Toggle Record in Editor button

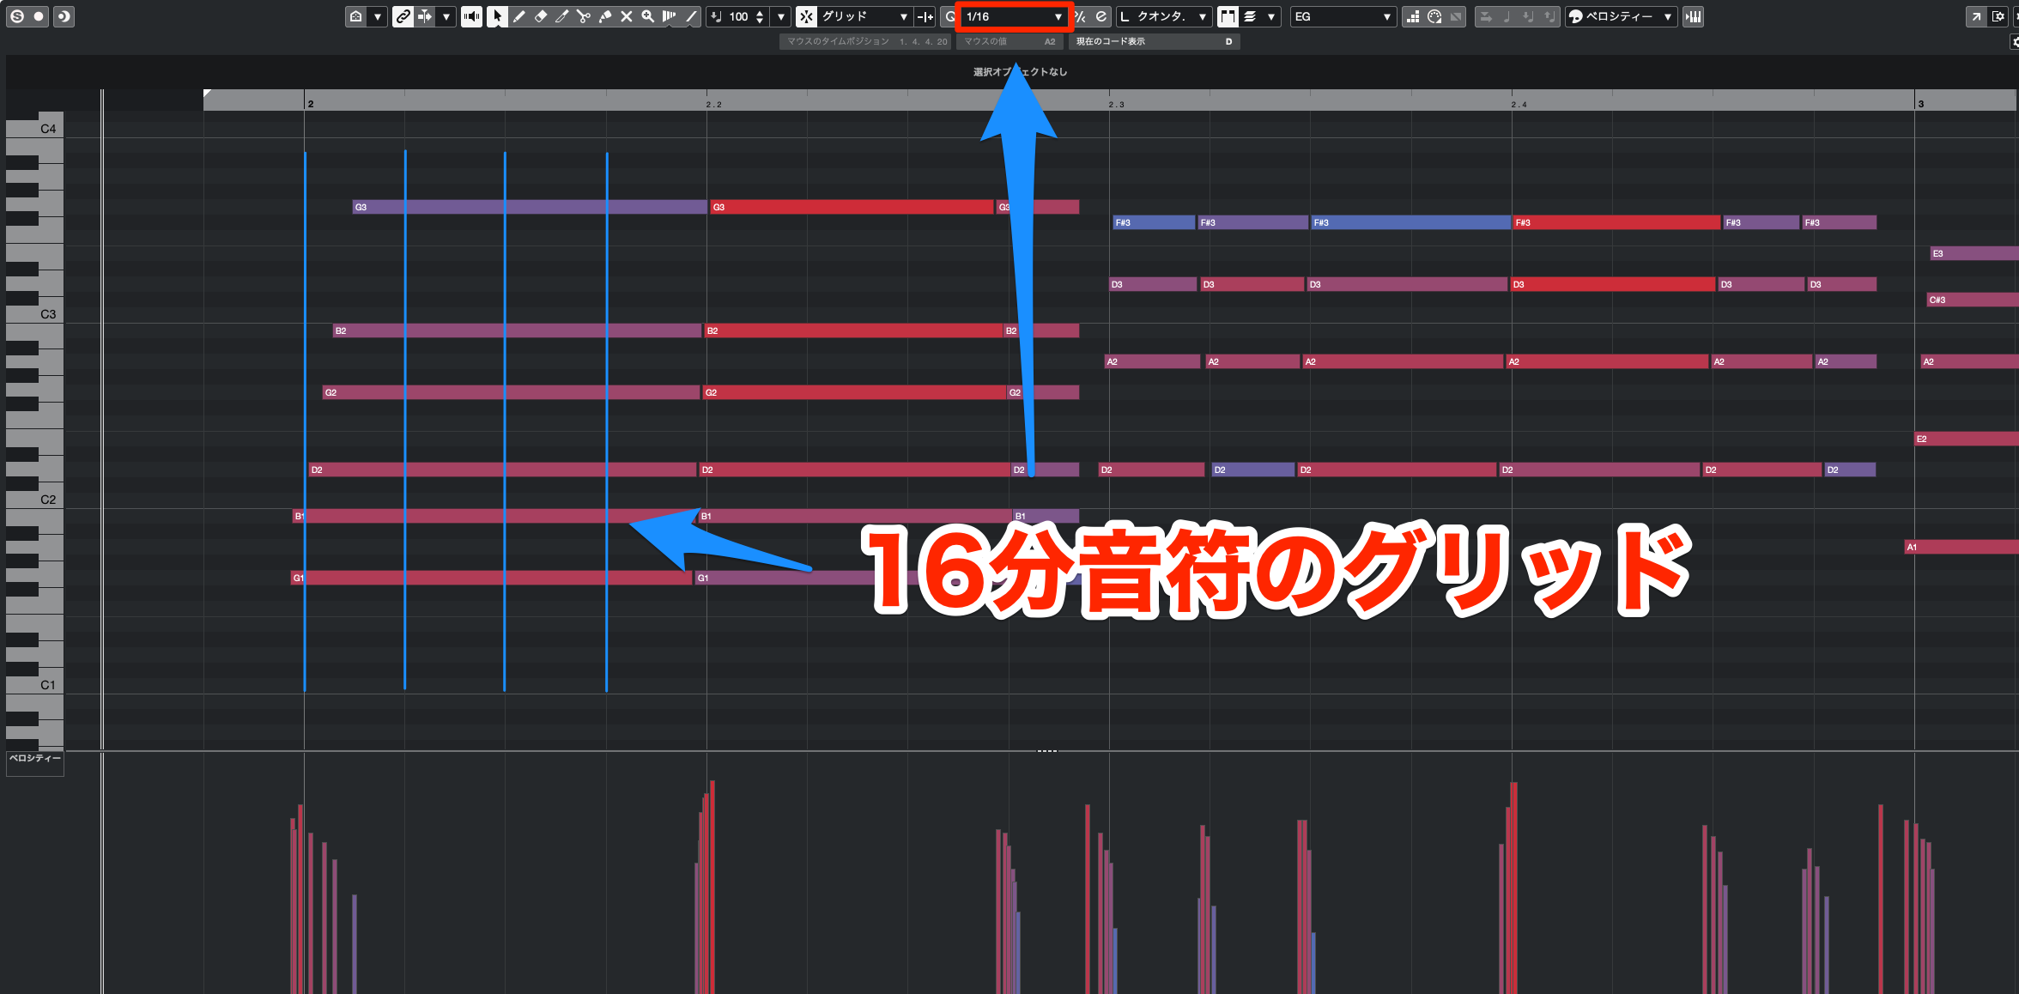(x=39, y=16)
